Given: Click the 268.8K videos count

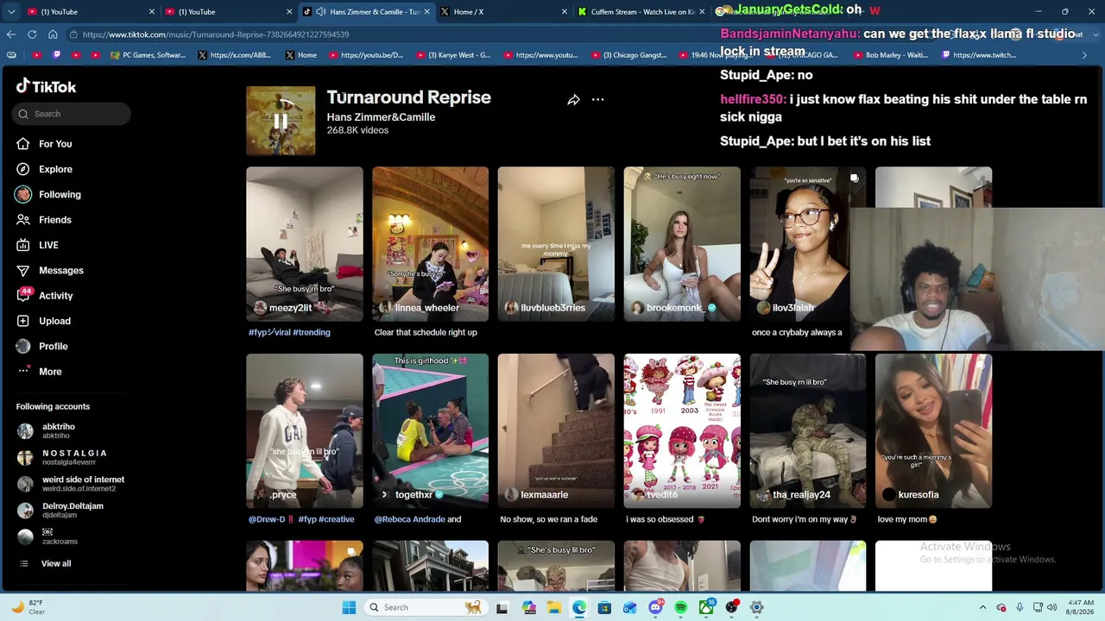Looking at the screenshot, I should pos(357,130).
